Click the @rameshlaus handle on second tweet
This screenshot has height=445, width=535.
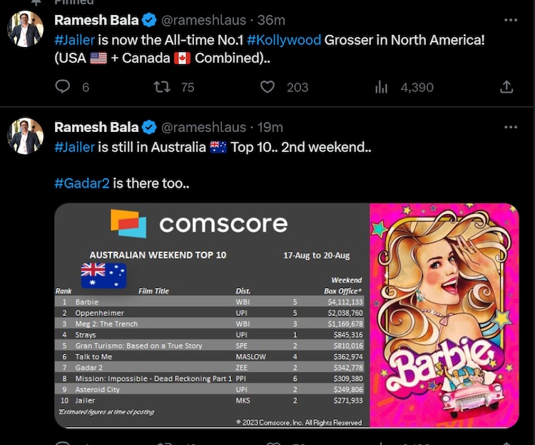pyautogui.click(x=203, y=128)
